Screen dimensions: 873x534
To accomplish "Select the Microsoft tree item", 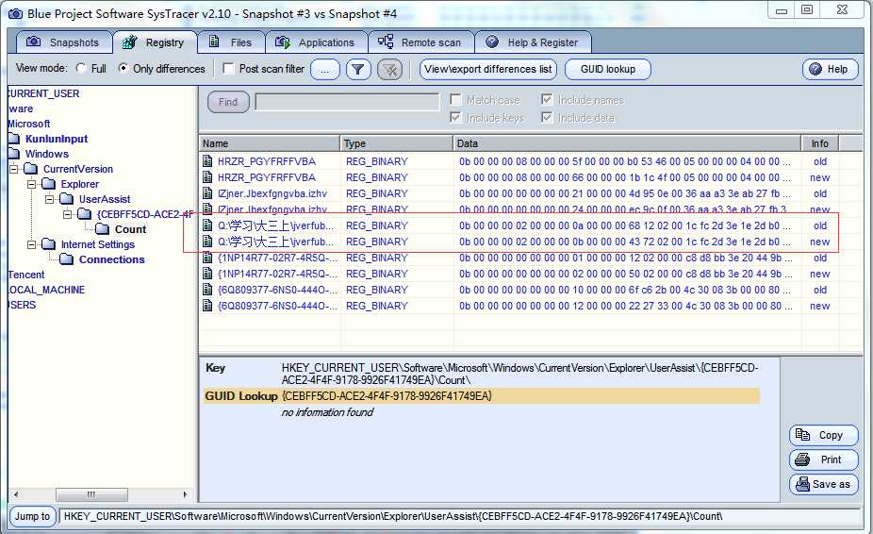I will click(x=29, y=124).
